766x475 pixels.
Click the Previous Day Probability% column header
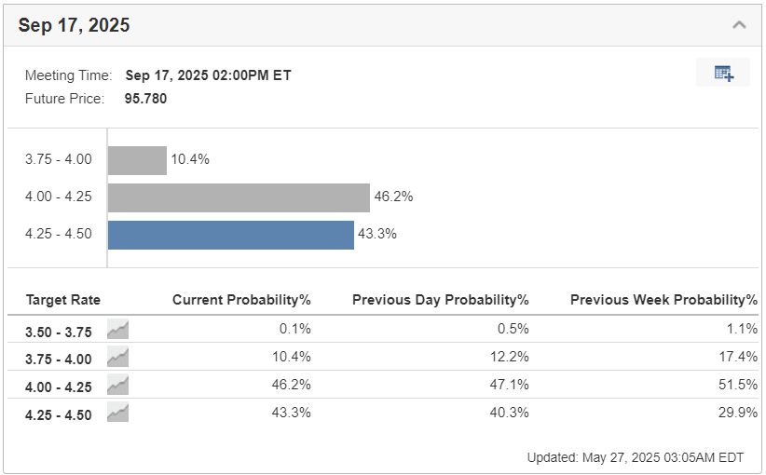click(440, 300)
